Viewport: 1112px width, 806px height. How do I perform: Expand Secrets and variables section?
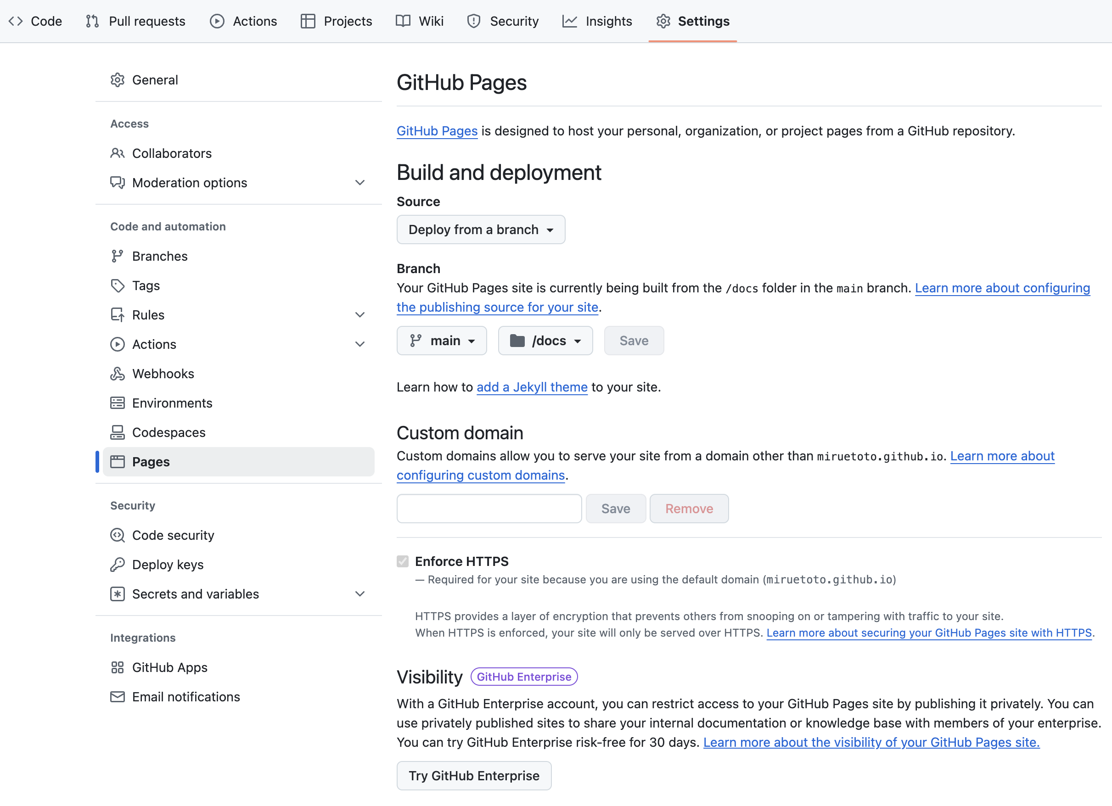tap(360, 594)
